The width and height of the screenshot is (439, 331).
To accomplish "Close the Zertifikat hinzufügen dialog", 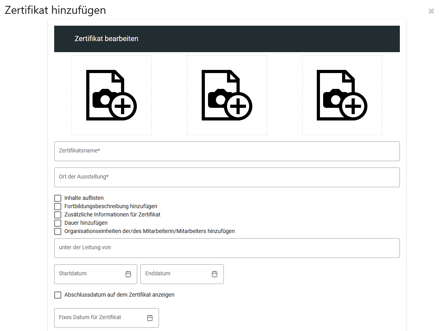I will pyautogui.click(x=431, y=11).
